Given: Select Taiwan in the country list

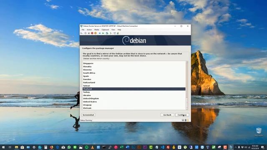Looking at the screenshot, I should [x=134, y=86].
